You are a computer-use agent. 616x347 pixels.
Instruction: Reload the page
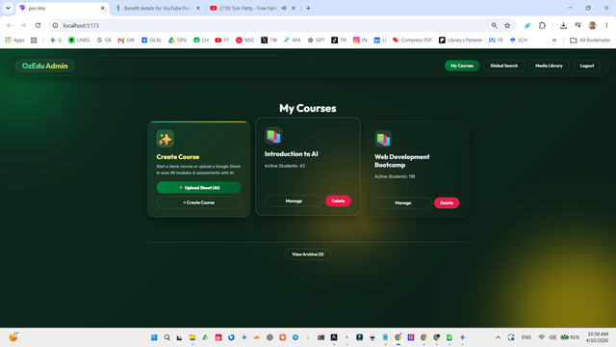click(x=38, y=25)
